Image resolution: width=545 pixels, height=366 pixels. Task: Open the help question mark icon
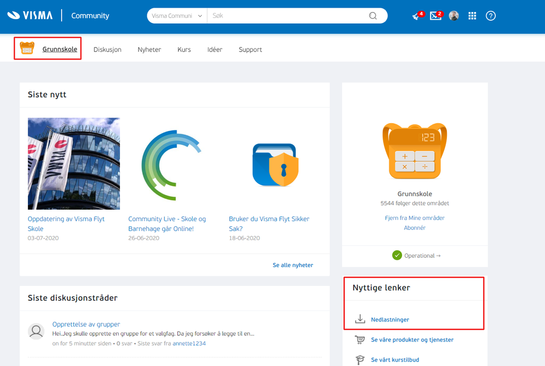(x=491, y=16)
